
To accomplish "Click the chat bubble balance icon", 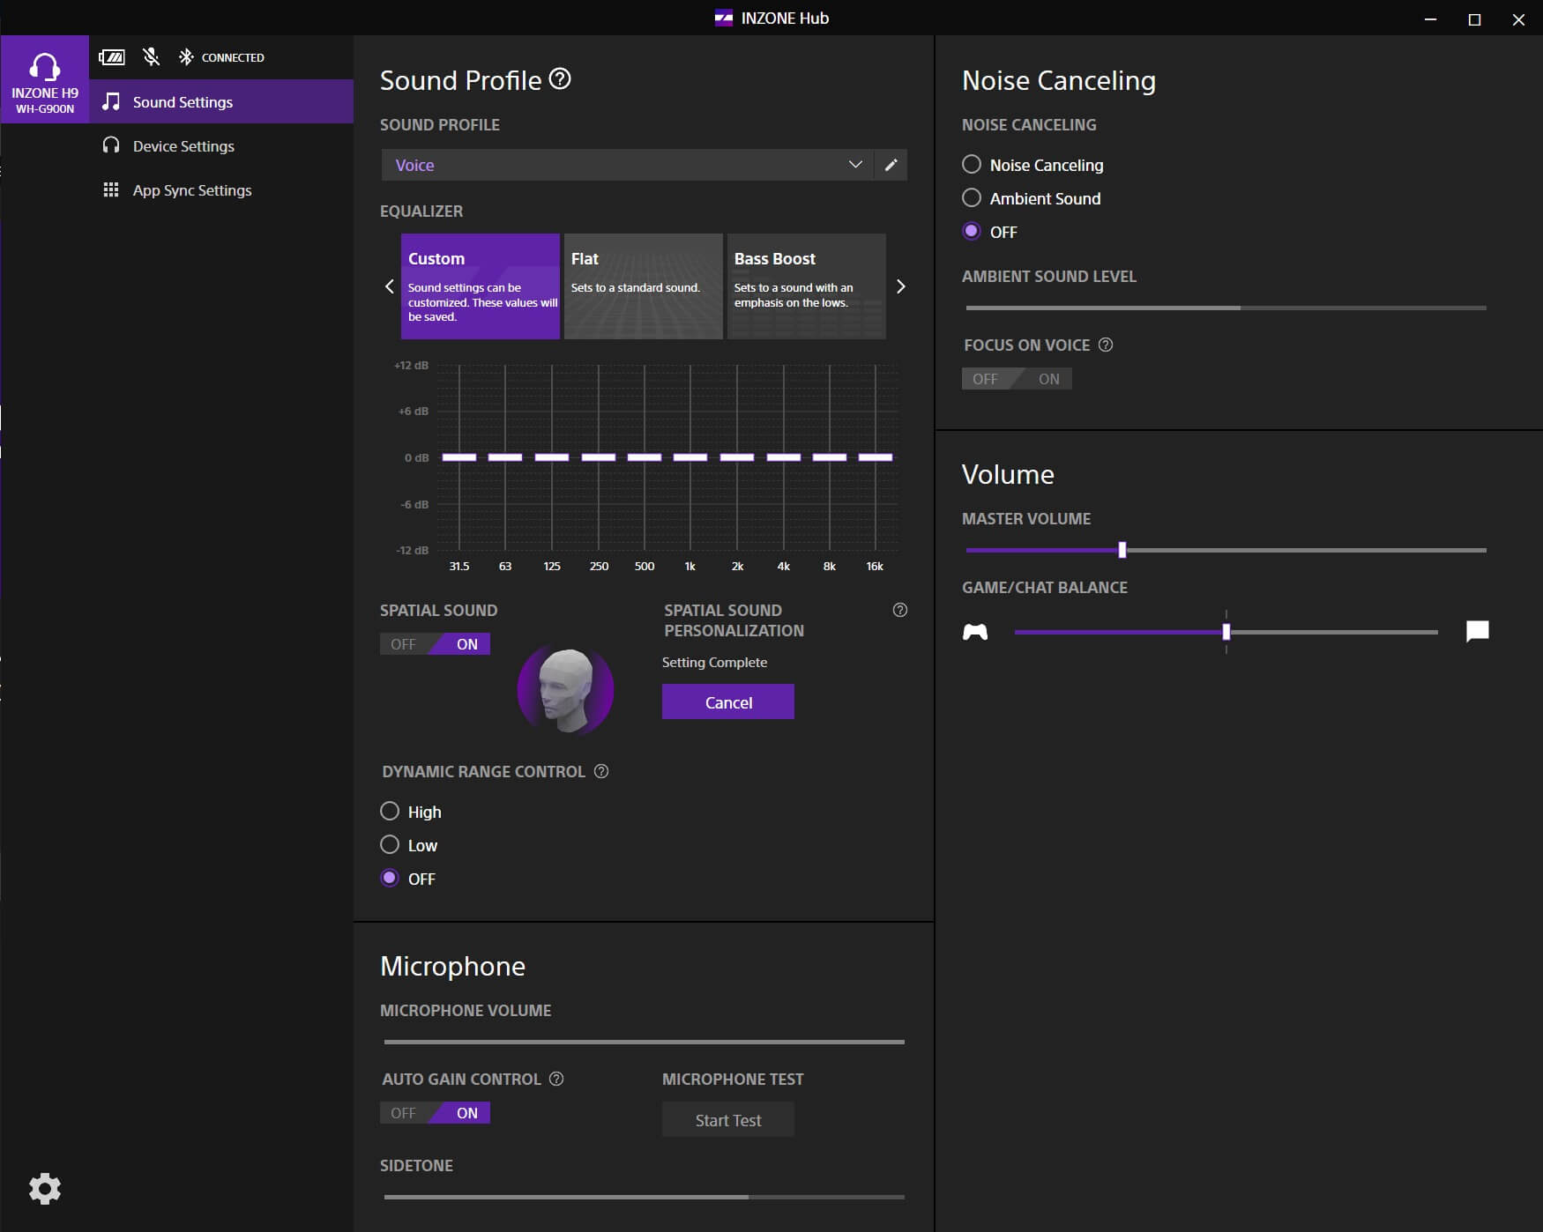I will 1477,631.
